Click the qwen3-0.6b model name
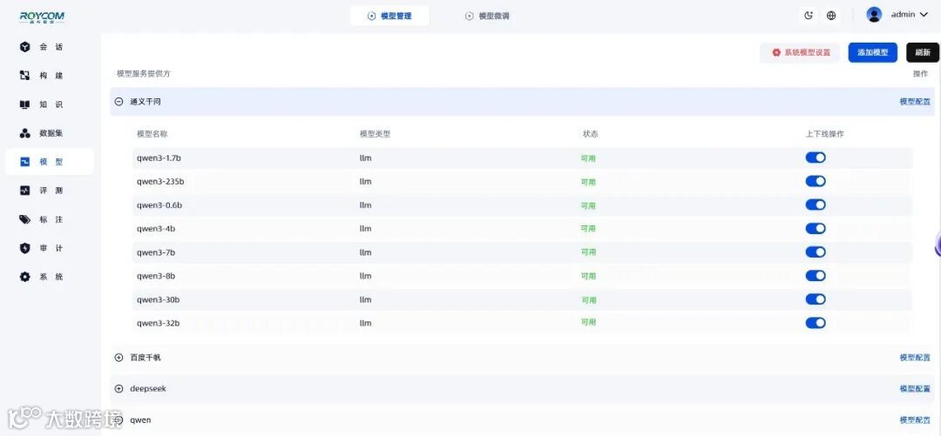 [x=159, y=205]
